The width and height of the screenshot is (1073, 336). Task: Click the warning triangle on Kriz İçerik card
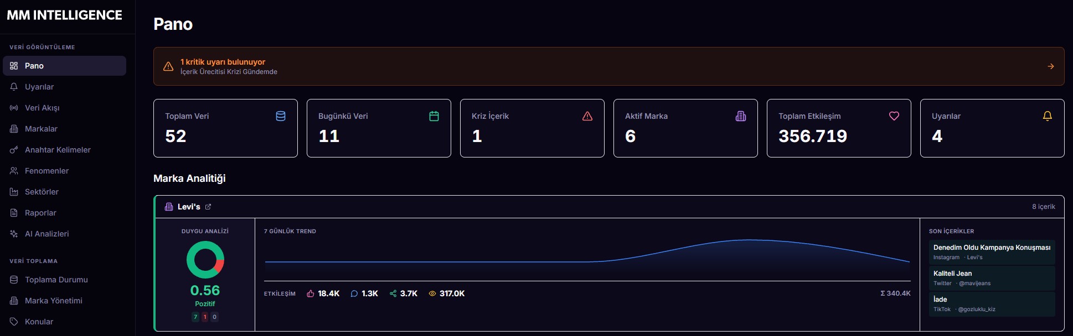[587, 116]
